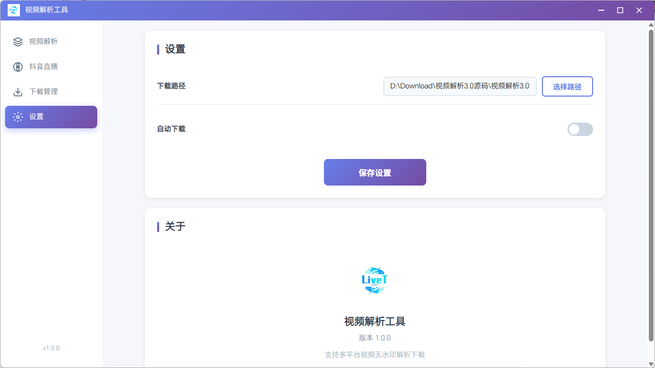Click the vertical scrollbar thumb on the right
Viewport: 655px width, 368px height.
point(651,184)
